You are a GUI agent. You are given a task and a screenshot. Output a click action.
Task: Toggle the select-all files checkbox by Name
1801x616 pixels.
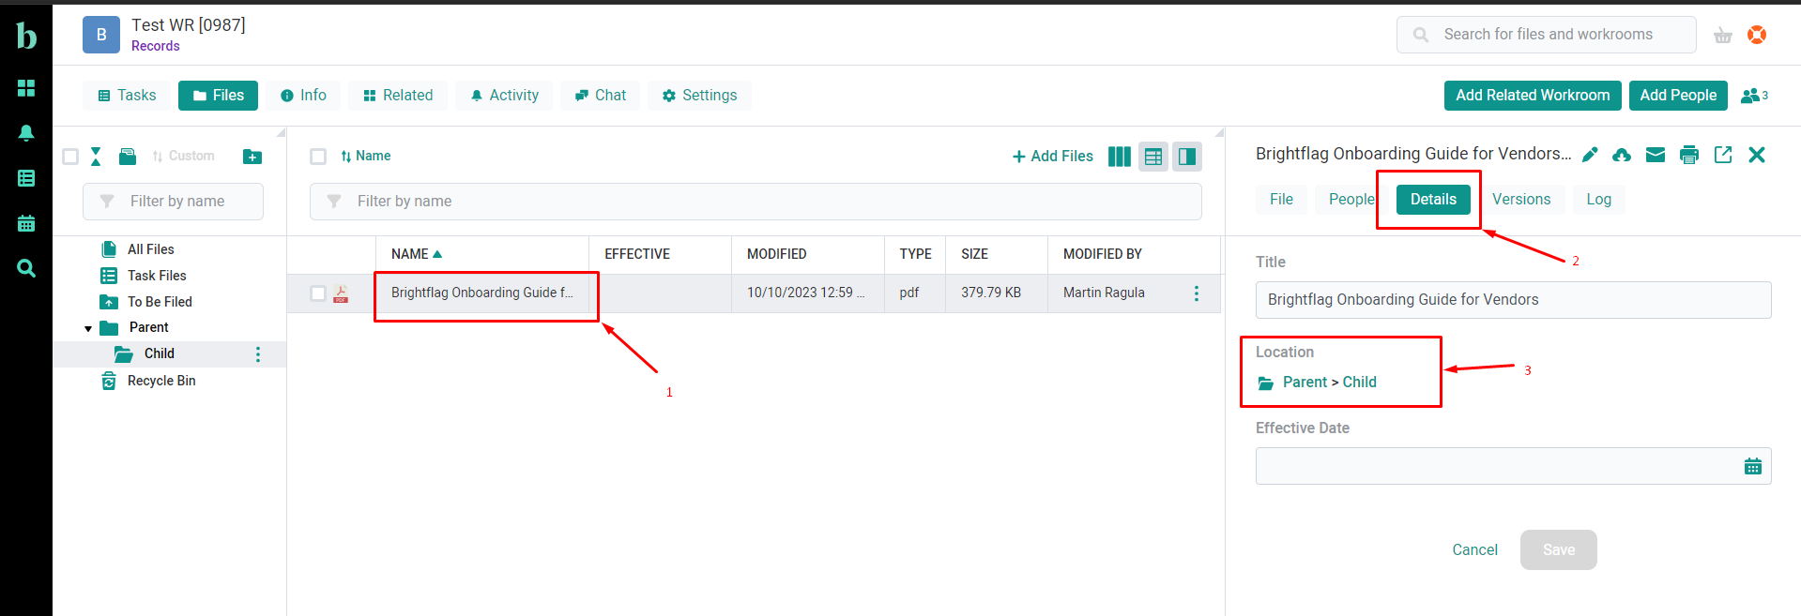click(x=318, y=157)
